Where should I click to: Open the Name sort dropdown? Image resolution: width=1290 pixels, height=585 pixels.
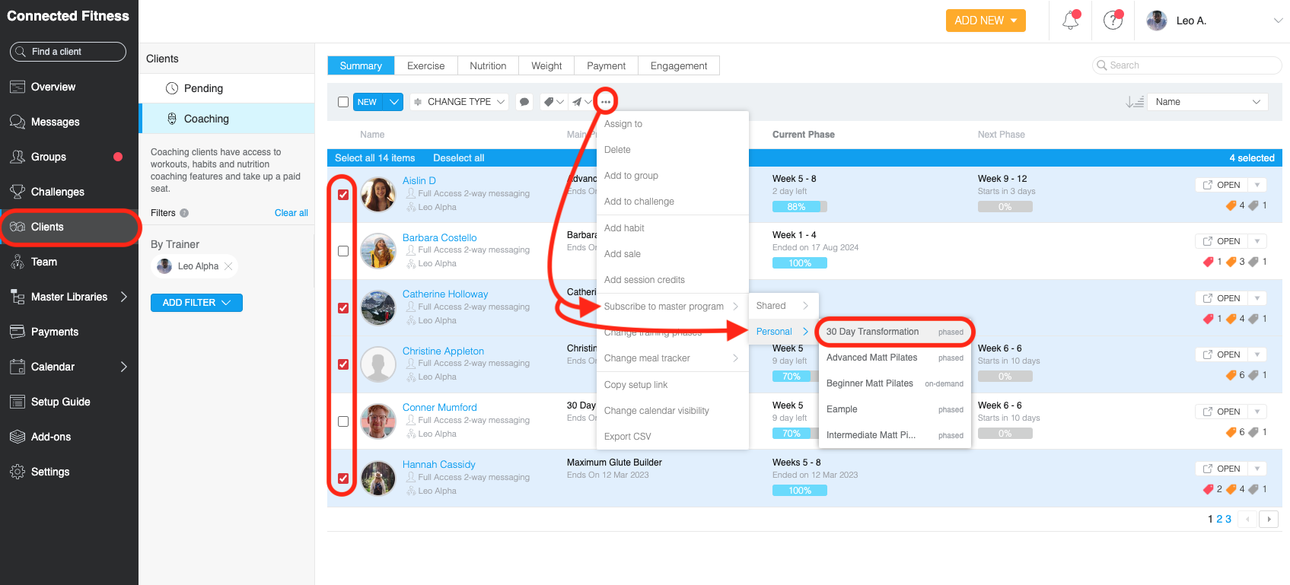coord(1207,102)
